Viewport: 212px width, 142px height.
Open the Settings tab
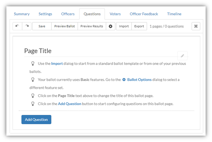[x=45, y=14]
